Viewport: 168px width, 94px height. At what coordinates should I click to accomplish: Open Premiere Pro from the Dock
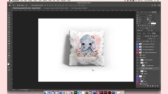point(102,92)
